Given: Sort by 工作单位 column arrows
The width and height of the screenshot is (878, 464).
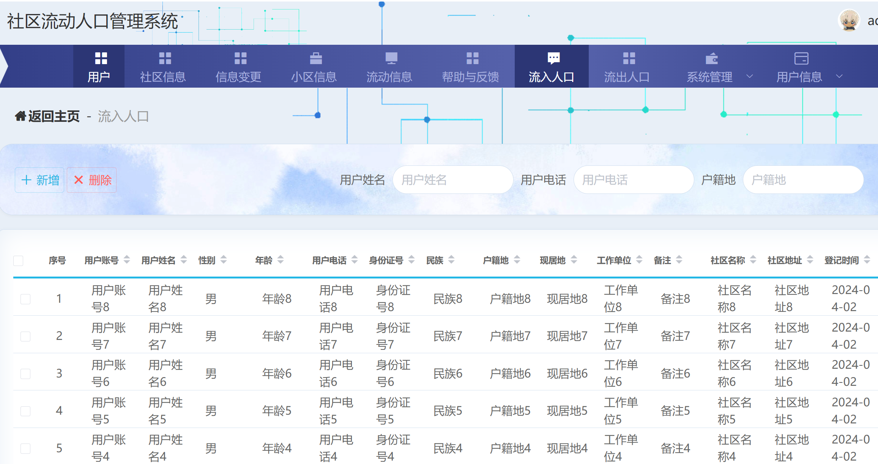Looking at the screenshot, I should coord(639,260).
